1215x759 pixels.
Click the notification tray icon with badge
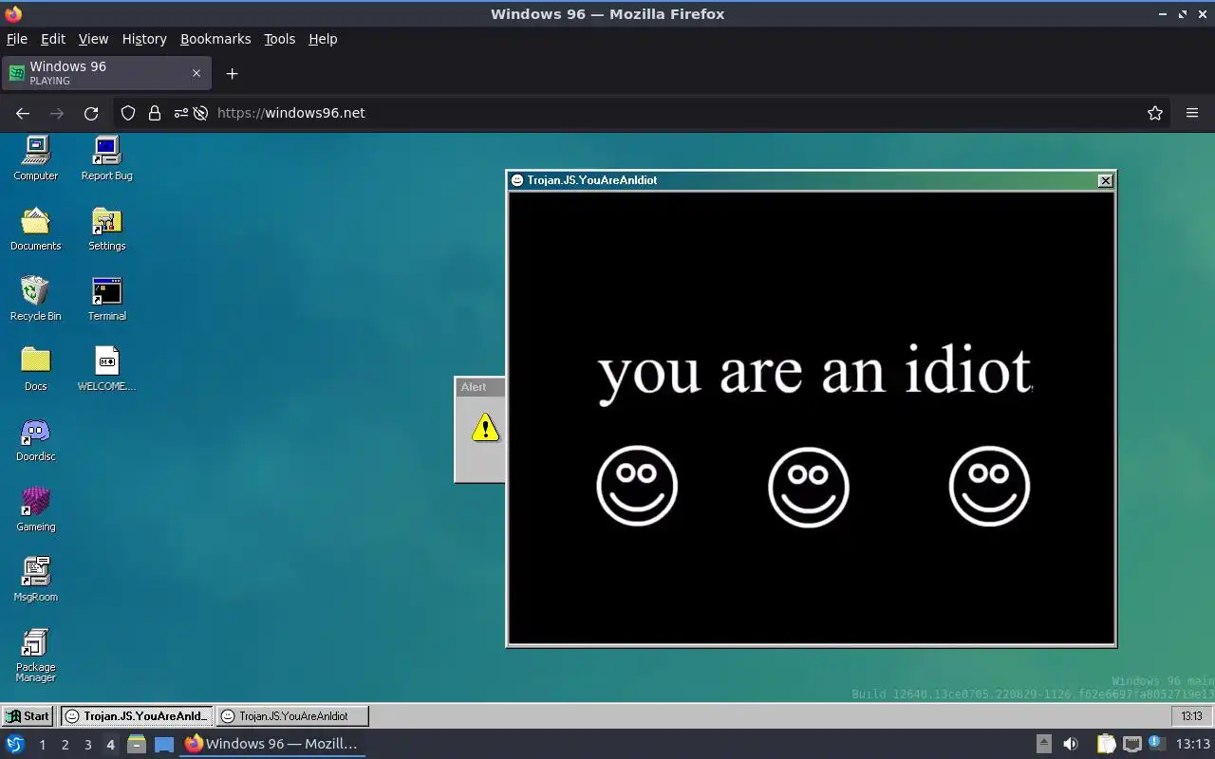[x=1156, y=744]
